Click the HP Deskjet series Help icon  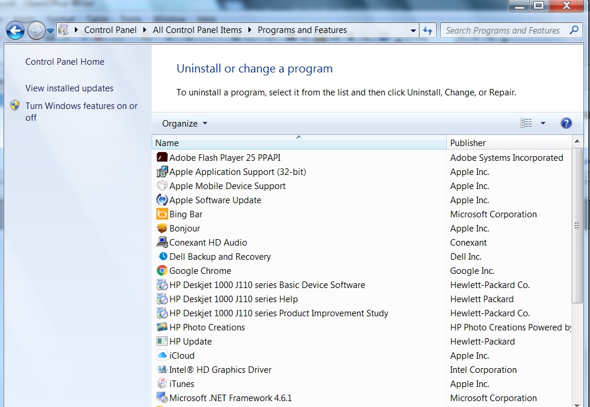(162, 299)
